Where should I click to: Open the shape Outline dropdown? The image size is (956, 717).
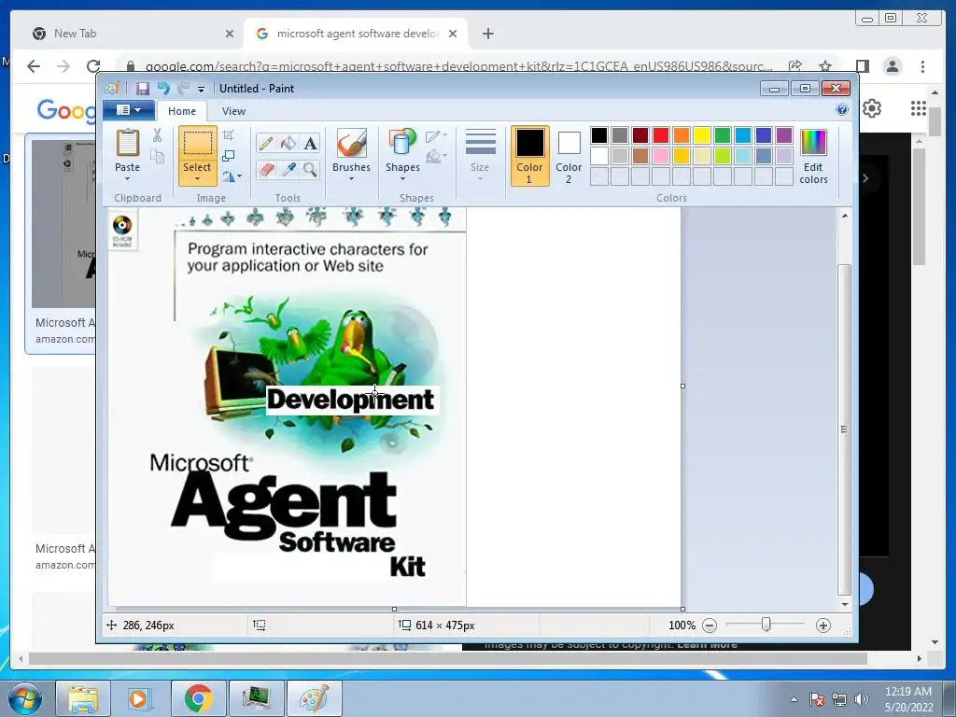(437, 136)
